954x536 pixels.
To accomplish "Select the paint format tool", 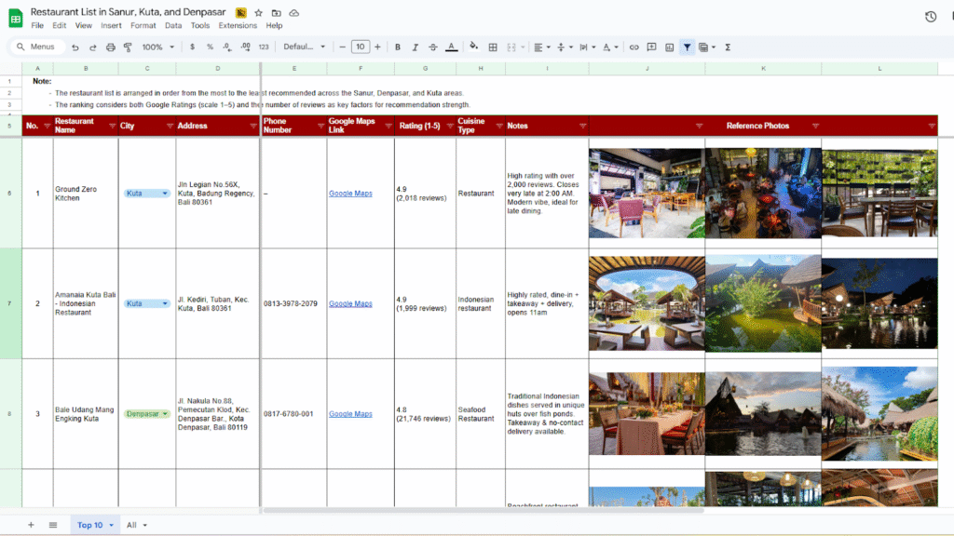I will (x=129, y=47).
